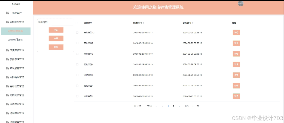Click the header title 欢迎使用宠物店销售管理系统

(158, 7)
